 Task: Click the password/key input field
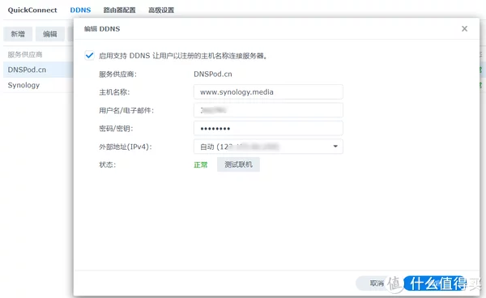pos(268,128)
